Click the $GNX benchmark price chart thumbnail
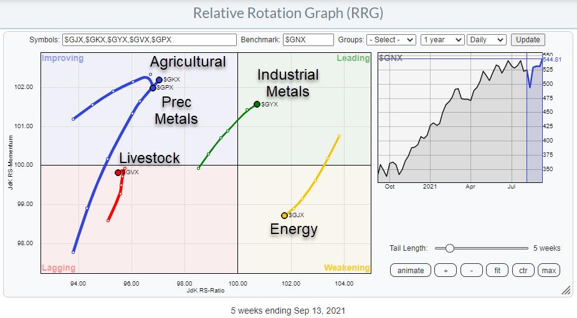Image resolution: width=577 pixels, height=318 pixels. click(460, 118)
